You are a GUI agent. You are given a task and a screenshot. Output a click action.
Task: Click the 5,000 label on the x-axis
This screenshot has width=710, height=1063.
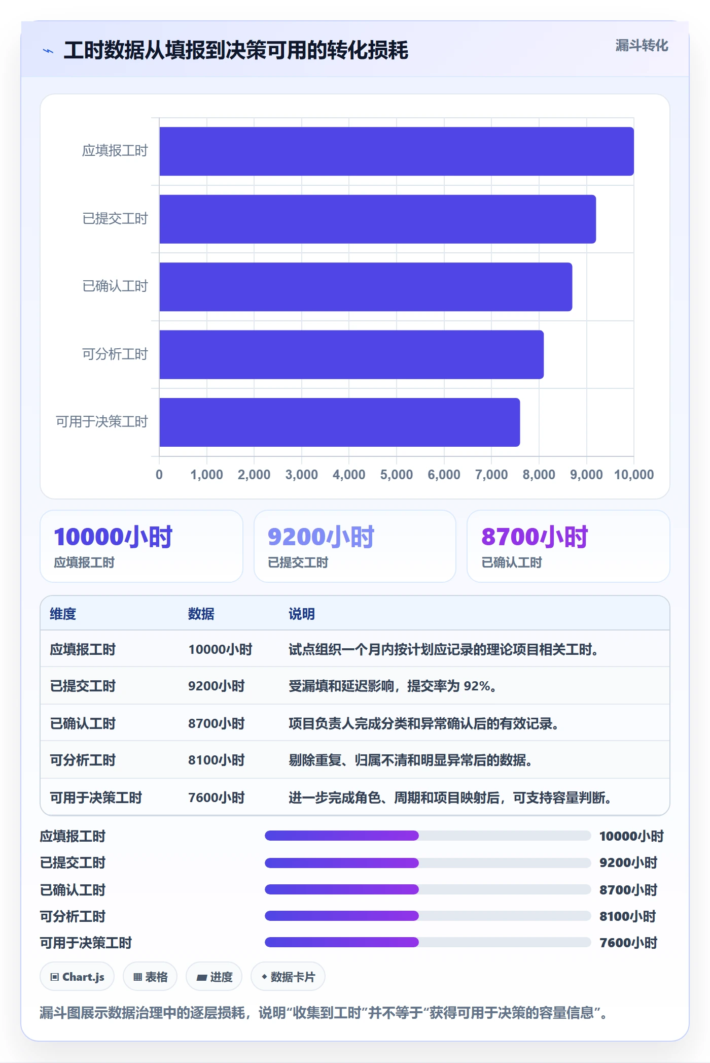pyautogui.click(x=397, y=475)
